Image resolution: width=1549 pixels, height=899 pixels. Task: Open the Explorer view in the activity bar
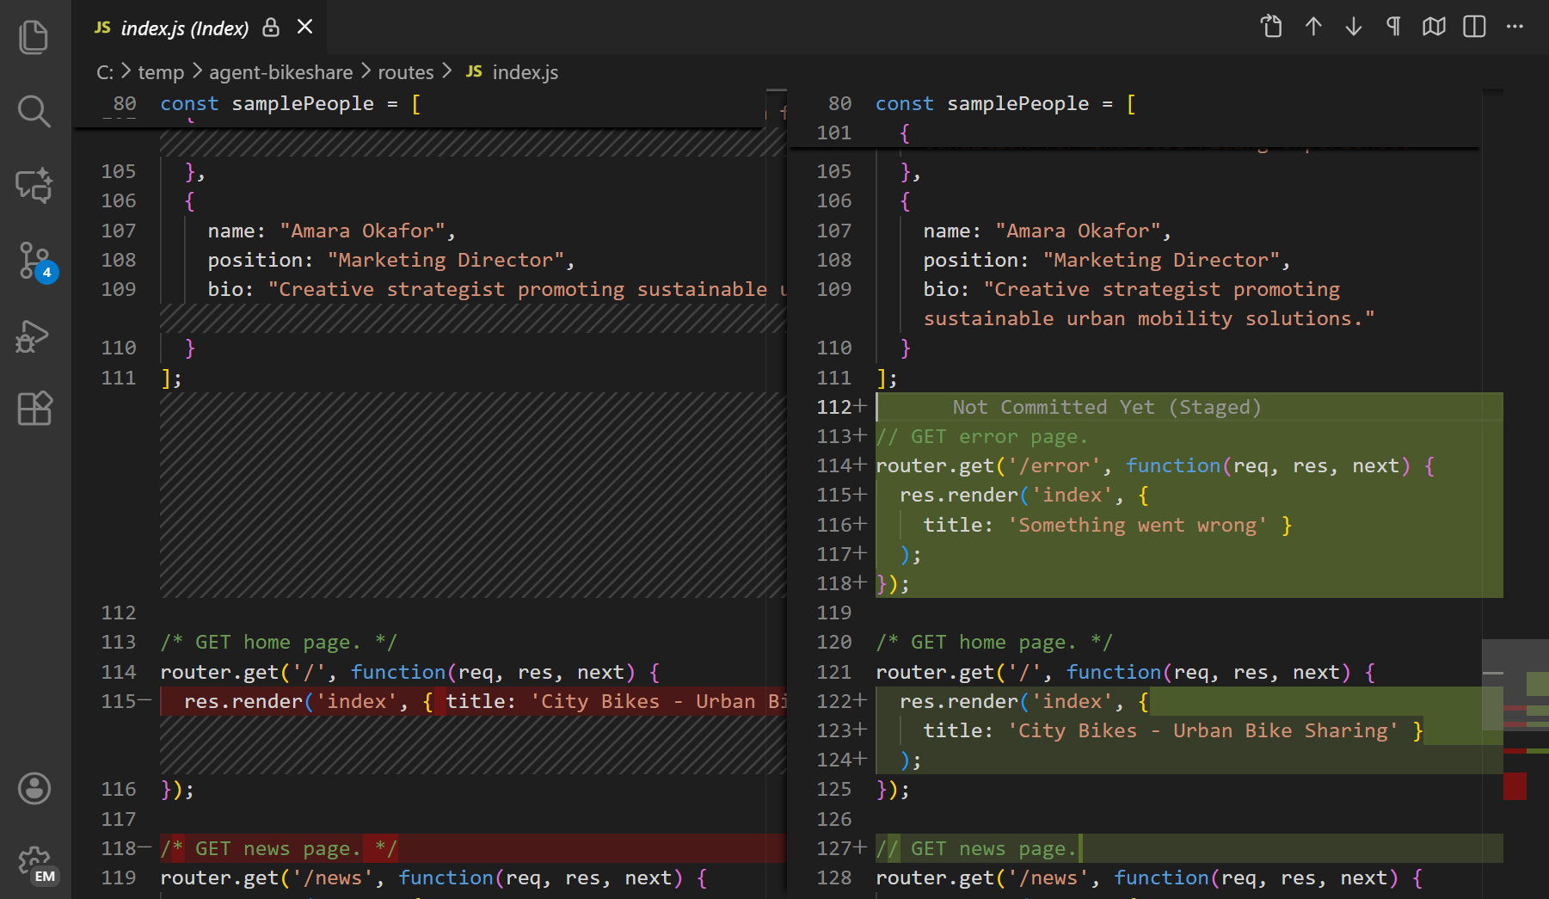pos(34,36)
